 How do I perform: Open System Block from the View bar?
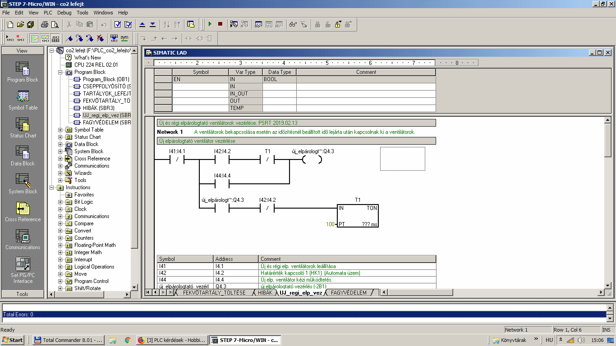(x=23, y=184)
